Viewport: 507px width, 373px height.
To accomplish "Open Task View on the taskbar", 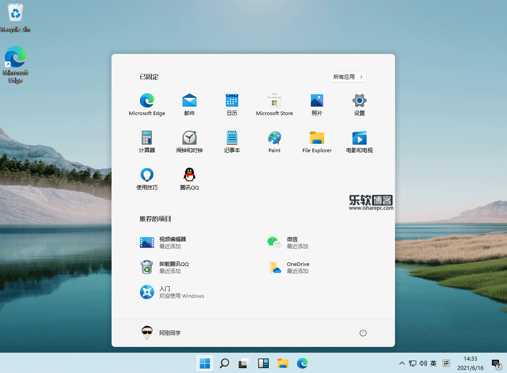I will (243, 363).
